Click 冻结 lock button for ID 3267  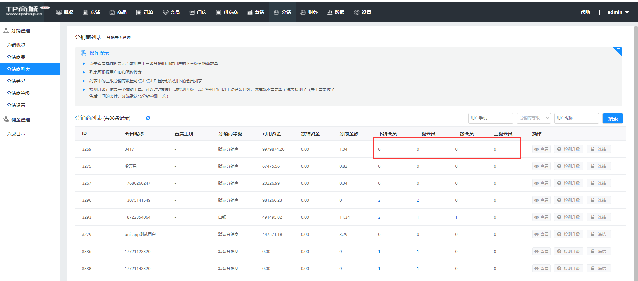click(598, 183)
